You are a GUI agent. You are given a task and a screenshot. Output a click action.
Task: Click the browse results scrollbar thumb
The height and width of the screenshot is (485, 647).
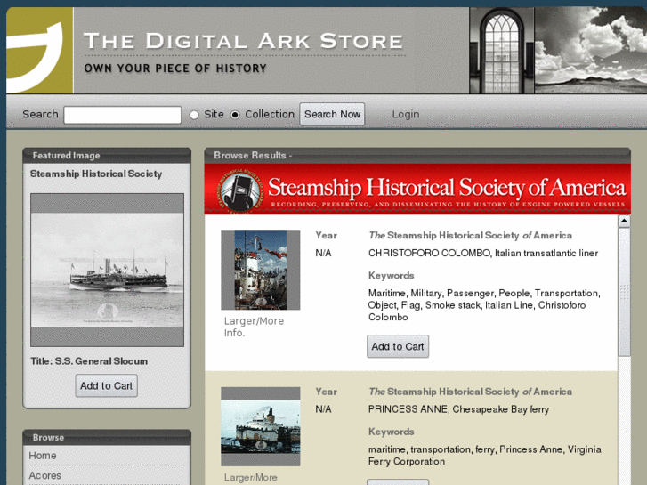(624, 292)
